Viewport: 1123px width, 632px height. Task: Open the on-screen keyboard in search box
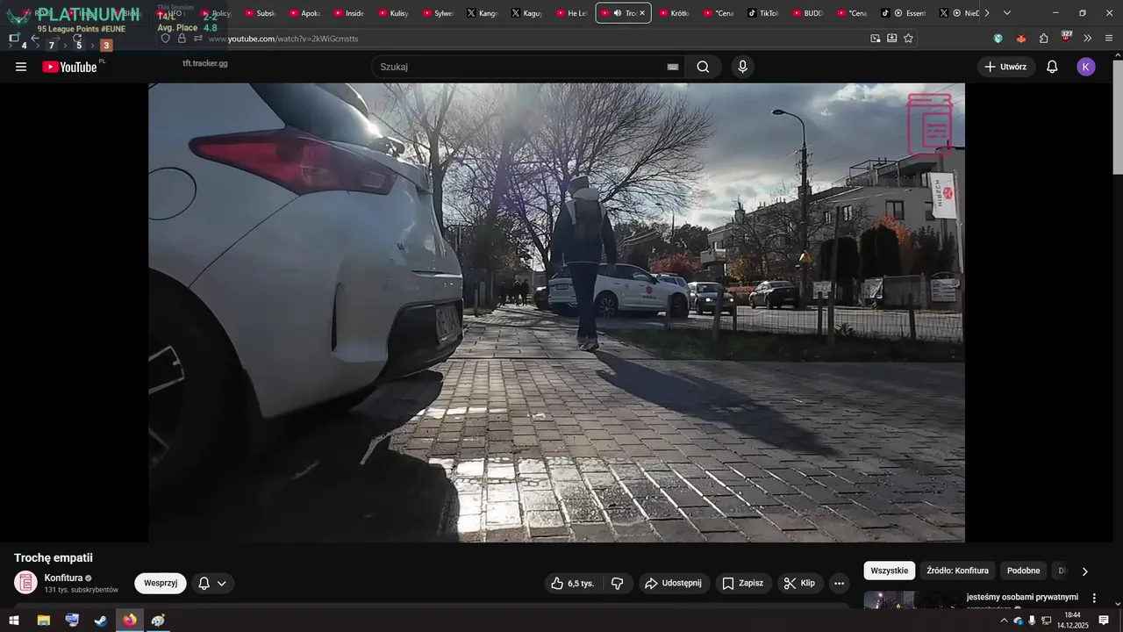point(673,67)
